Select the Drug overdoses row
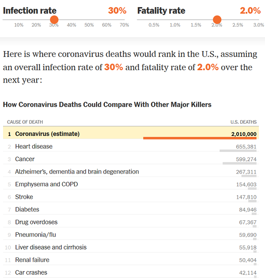The height and width of the screenshot is (279, 265). 132,222
